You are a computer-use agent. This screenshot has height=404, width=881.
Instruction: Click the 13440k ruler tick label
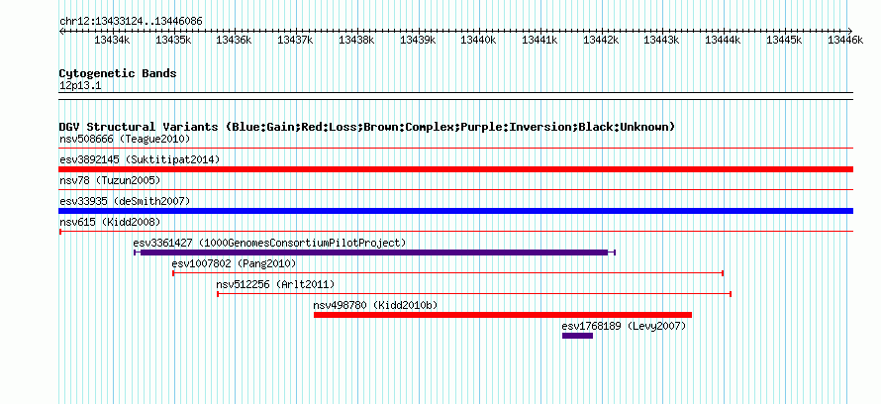(x=479, y=40)
